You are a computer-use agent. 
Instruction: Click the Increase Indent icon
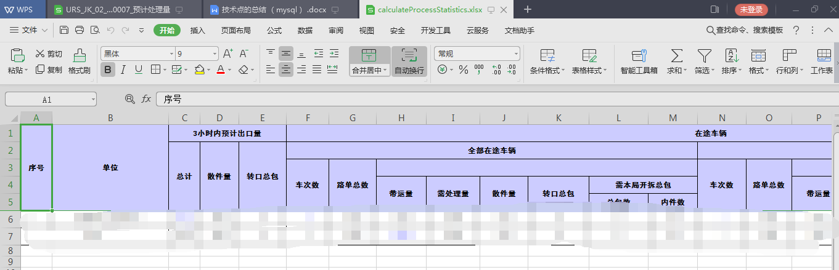(333, 54)
